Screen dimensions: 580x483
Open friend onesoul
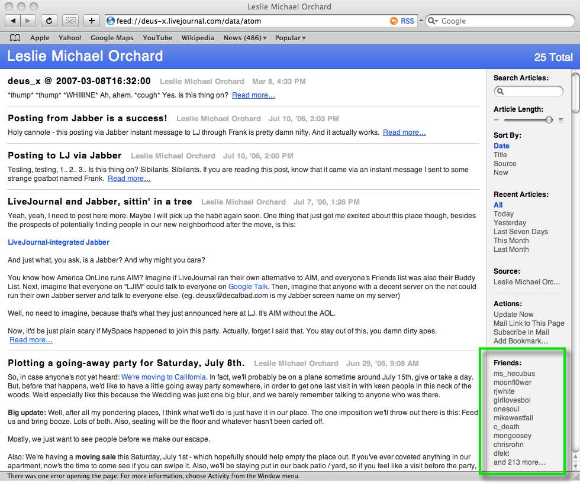pyautogui.click(x=506, y=409)
